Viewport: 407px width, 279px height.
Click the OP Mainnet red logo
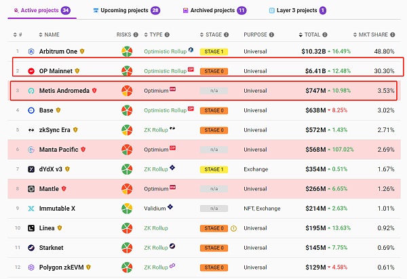[x=31, y=71]
